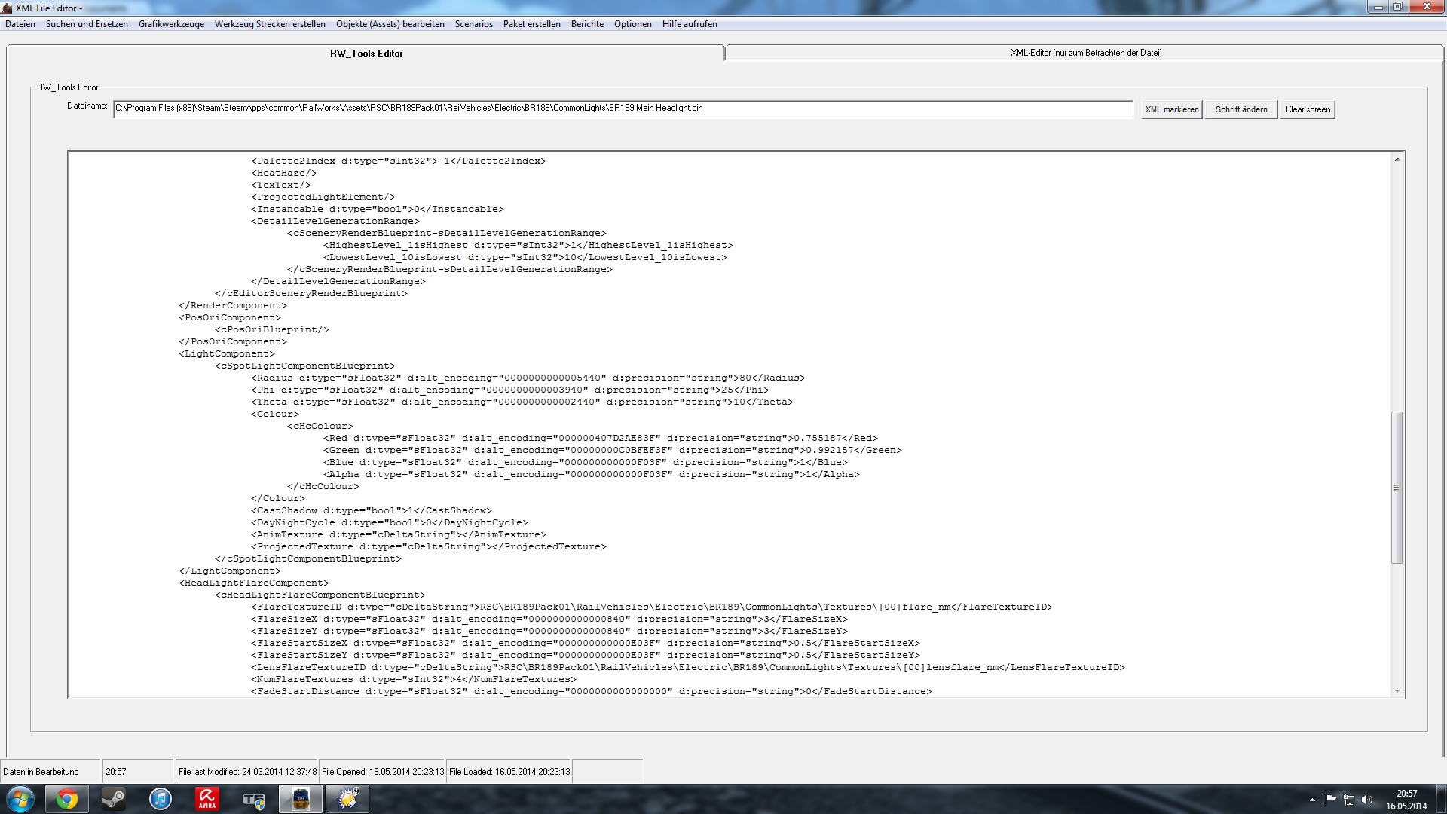Viewport: 1447px width, 814px height.
Task: Click the Theta value line
Action: pyautogui.click(x=522, y=402)
